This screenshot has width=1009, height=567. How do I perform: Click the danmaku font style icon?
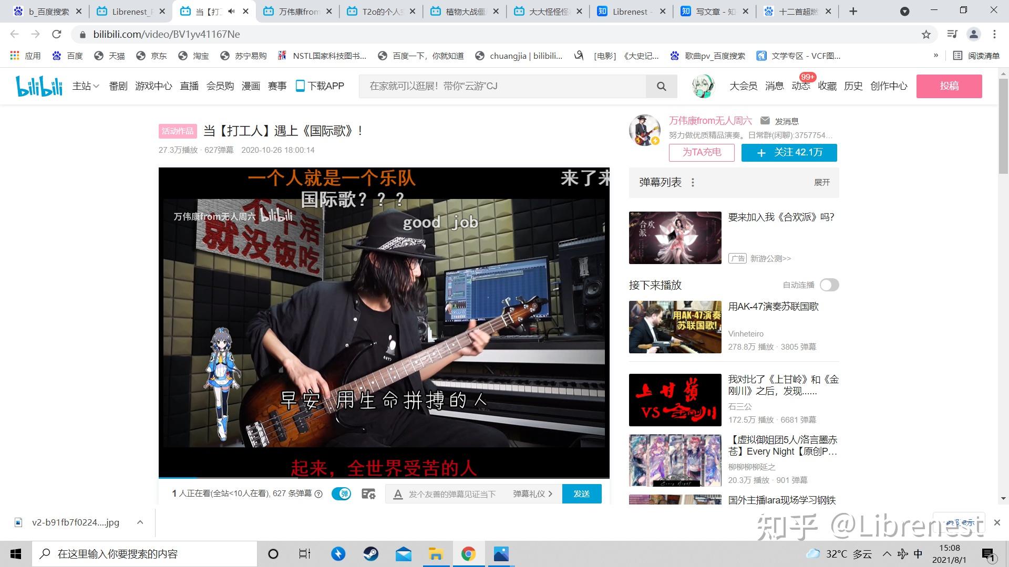tap(398, 494)
